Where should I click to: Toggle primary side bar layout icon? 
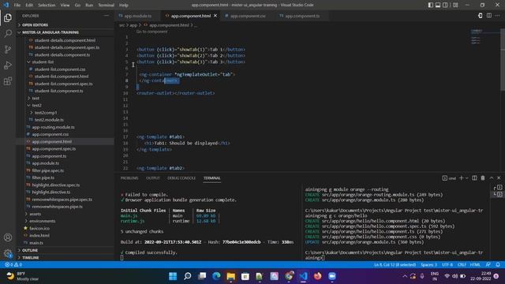click(x=431, y=5)
